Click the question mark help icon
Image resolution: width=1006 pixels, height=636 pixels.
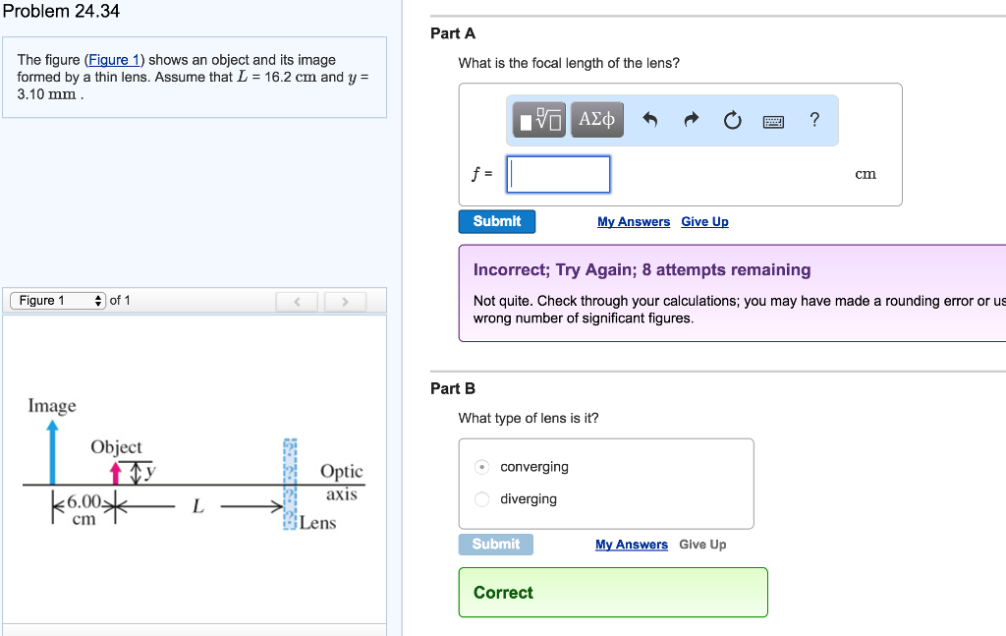[814, 119]
